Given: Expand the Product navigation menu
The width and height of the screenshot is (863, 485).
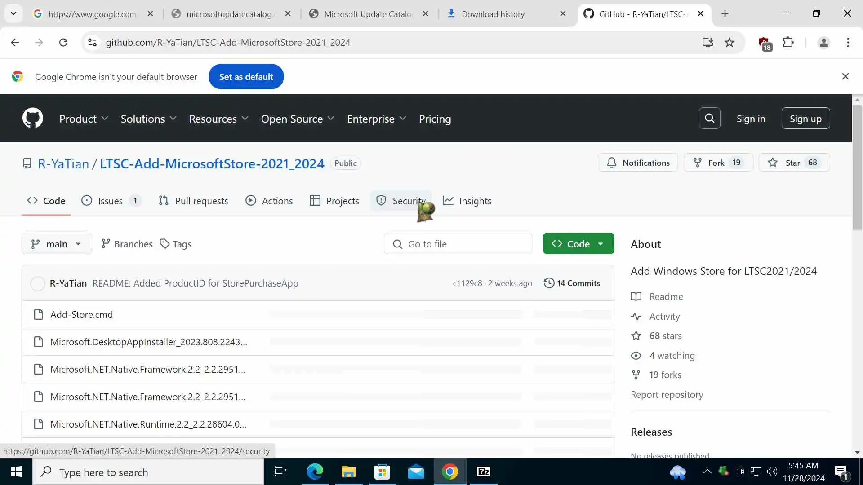Looking at the screenshot, I should (84, 119).
